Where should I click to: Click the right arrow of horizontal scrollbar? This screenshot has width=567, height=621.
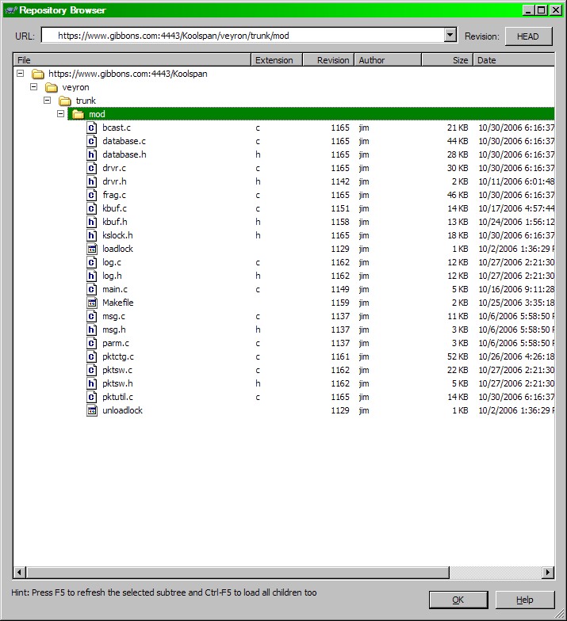click(x=548, y=572)
